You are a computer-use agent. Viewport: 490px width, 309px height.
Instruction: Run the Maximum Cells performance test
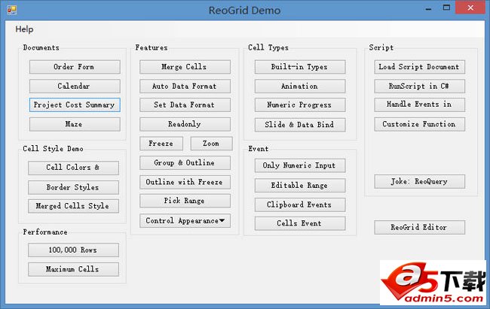click(73, 269)
